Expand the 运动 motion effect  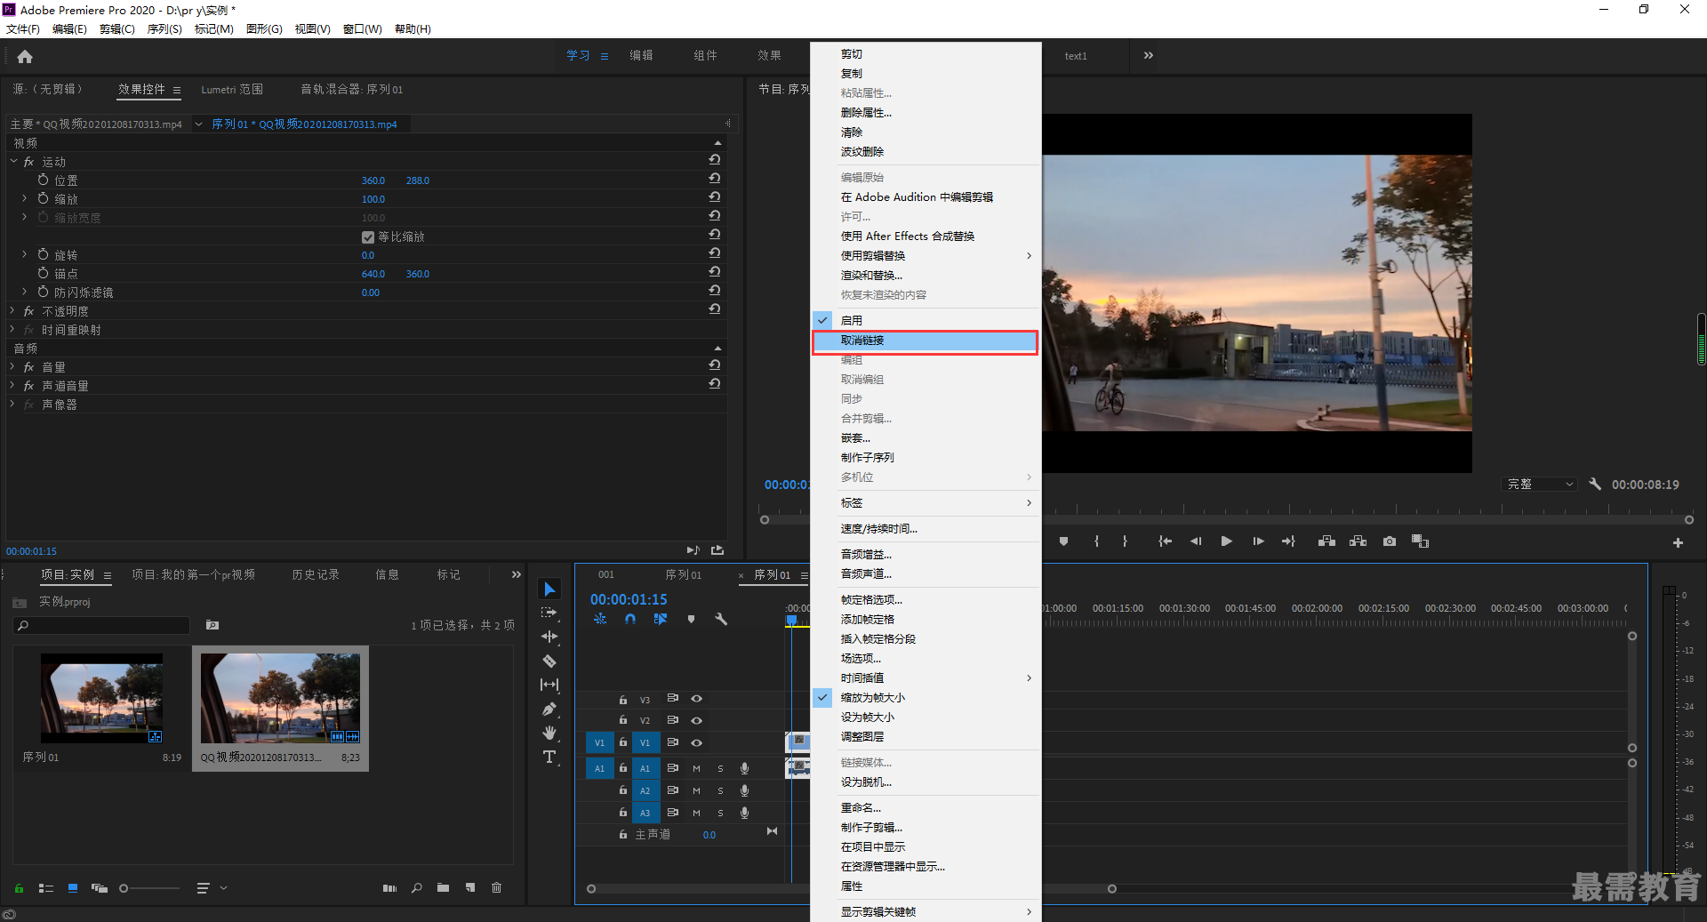point(13,162)
